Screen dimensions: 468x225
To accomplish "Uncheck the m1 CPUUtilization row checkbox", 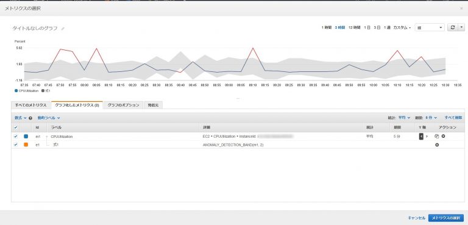I will coord(16,136).
